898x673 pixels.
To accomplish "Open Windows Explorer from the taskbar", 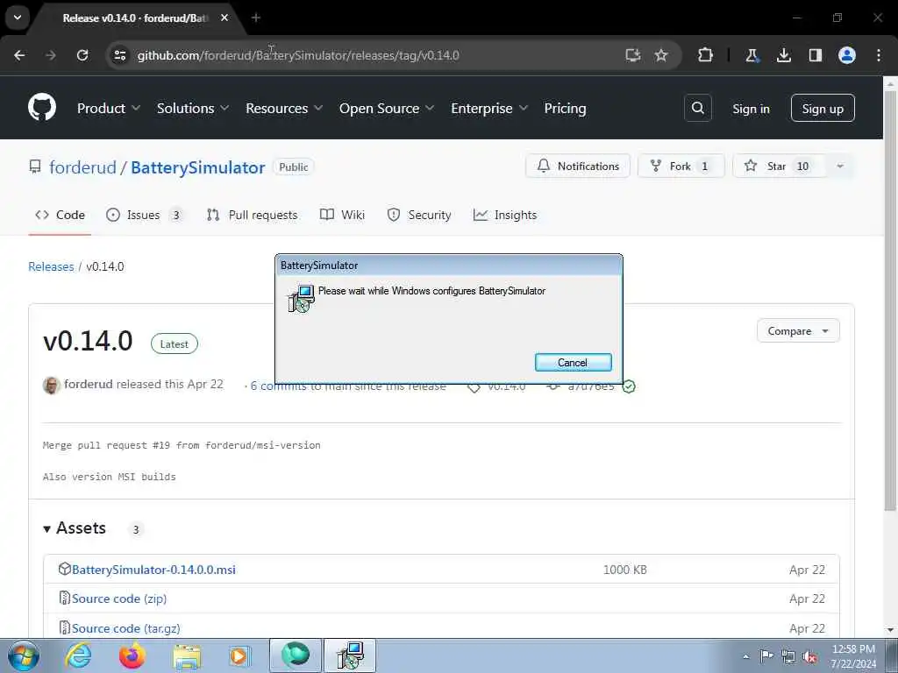I will click(187, 656).
